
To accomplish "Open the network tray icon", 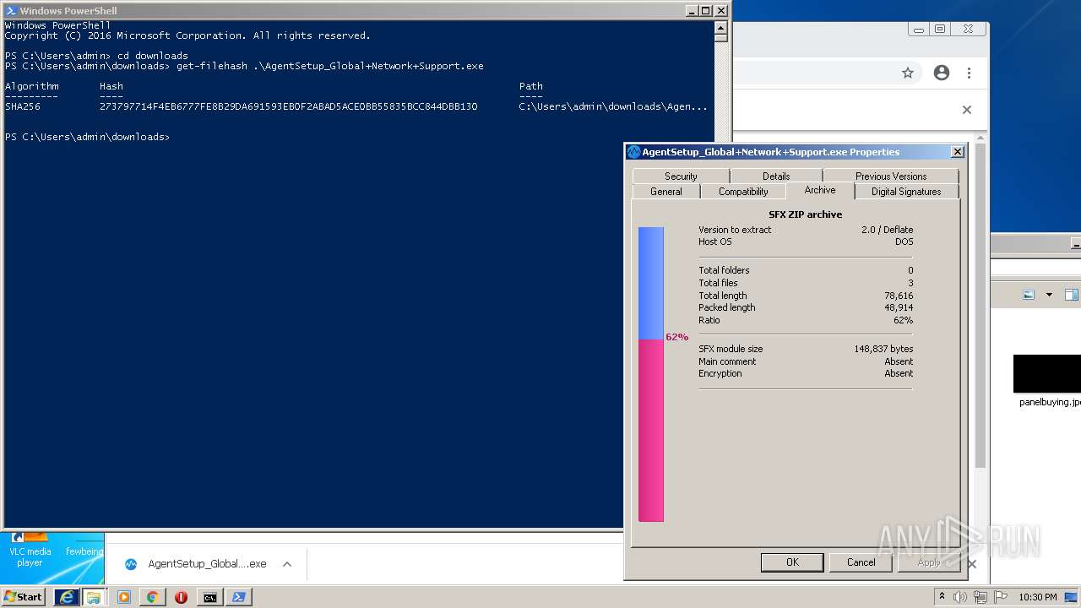I will pyautogui.click(x=981, y=597).
